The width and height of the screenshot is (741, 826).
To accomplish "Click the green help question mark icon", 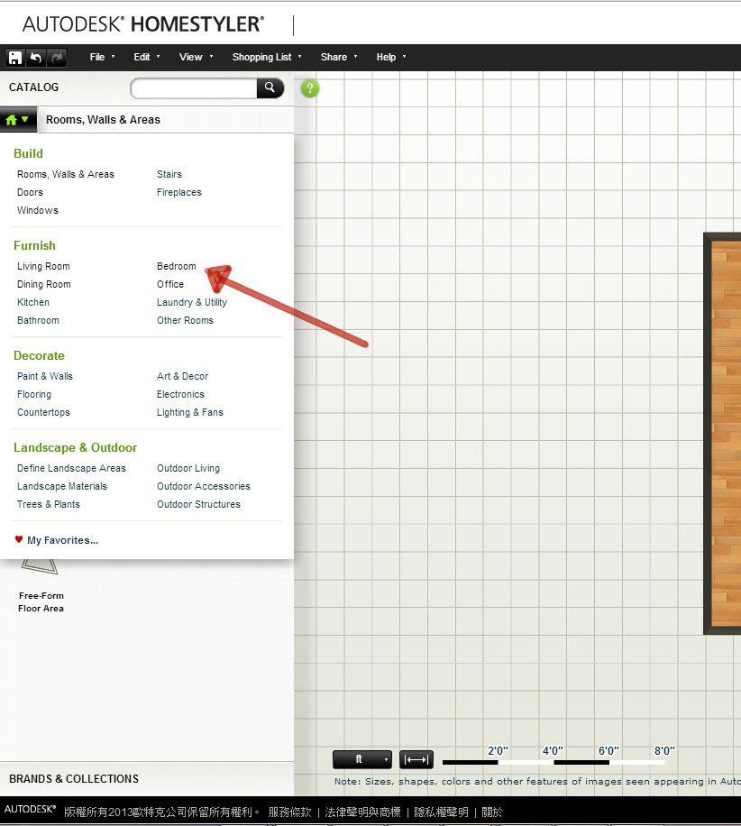I will click(310, 88).
